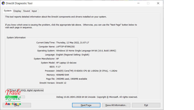Image resolution: width=194 pixels, height=110 pixels.
Task: Close the DirectX Diagnostic Tool window
Action: [158, 3]
